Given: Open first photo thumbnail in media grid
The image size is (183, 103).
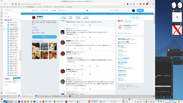Looking at the screenshot, I should (x=36, y=47).
